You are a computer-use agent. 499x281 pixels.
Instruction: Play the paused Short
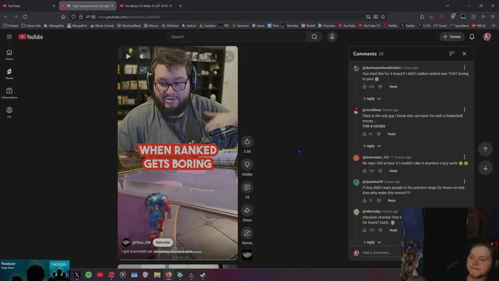128,57
